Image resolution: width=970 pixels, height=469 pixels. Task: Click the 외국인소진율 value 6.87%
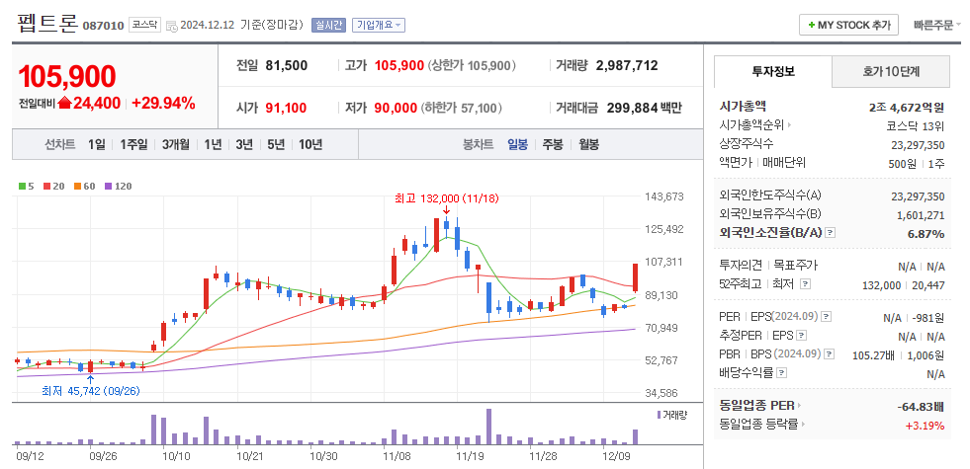pos(926,234)
